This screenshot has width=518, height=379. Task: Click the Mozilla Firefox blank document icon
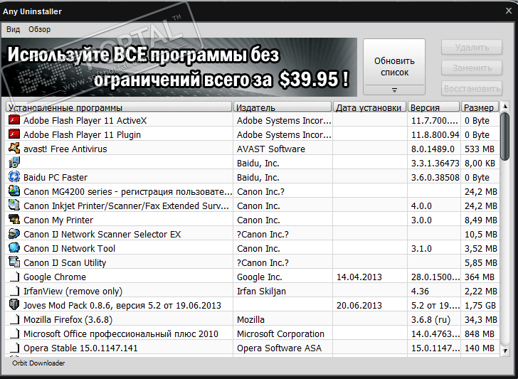pyautogui.click(x=14, y=319)
